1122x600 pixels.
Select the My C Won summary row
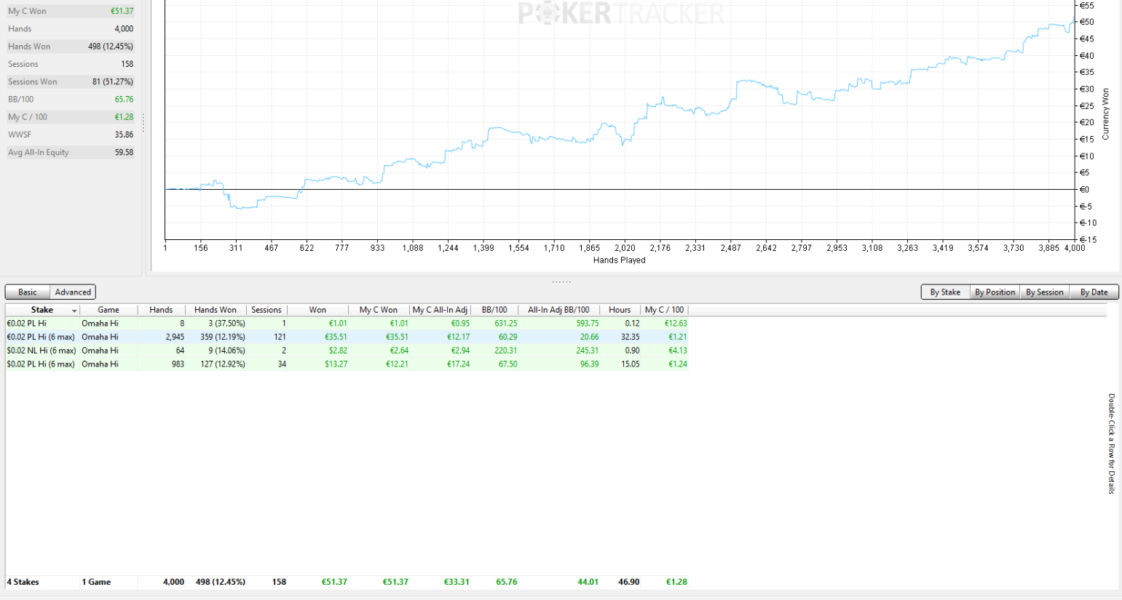tap(71, 11)
